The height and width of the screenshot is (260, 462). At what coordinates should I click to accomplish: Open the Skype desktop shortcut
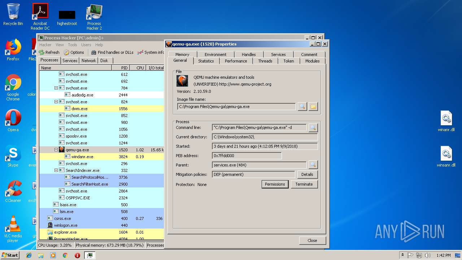pos(13,156)
